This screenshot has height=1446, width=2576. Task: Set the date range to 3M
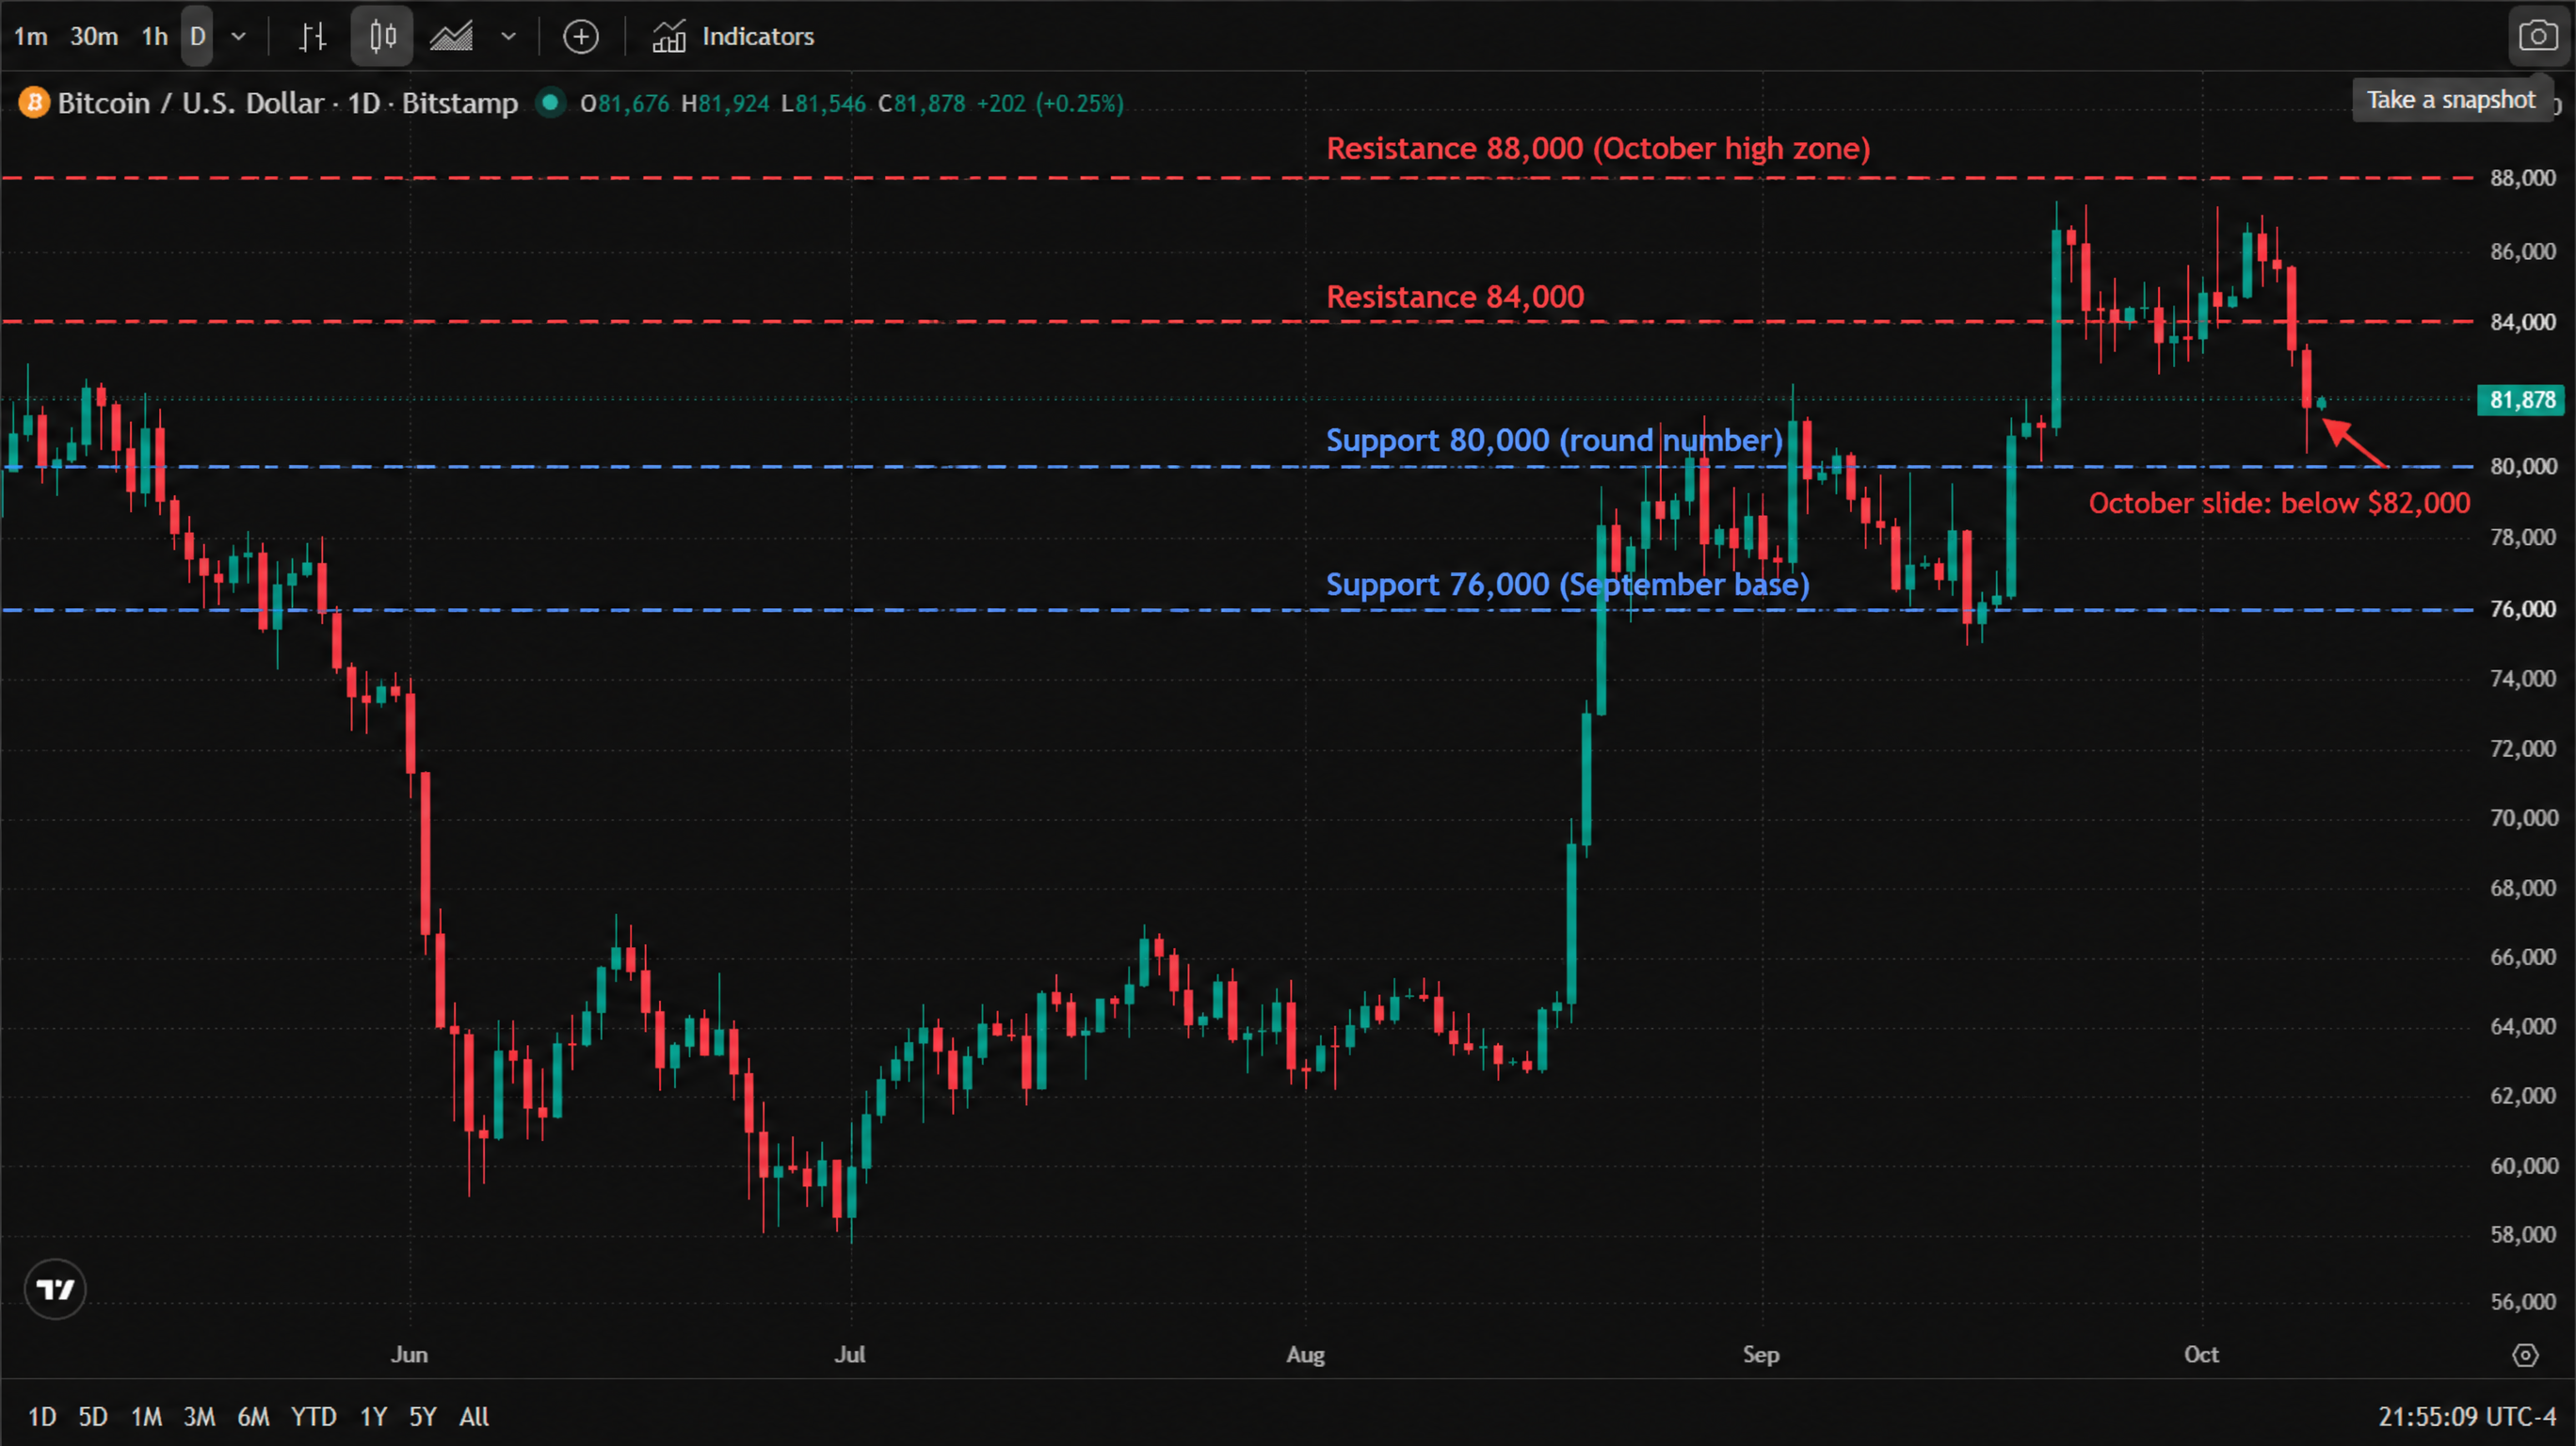click(x=199, y=1417)
